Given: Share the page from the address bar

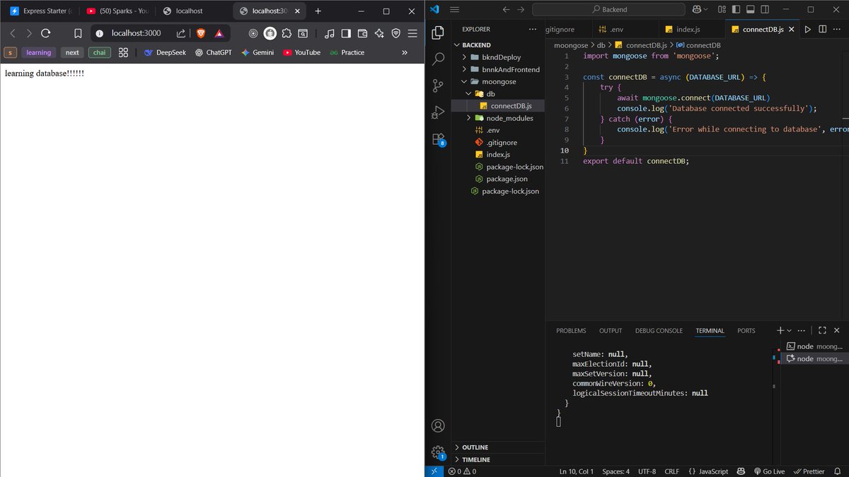Looking at the screenshot, I should tap(182, 33).
